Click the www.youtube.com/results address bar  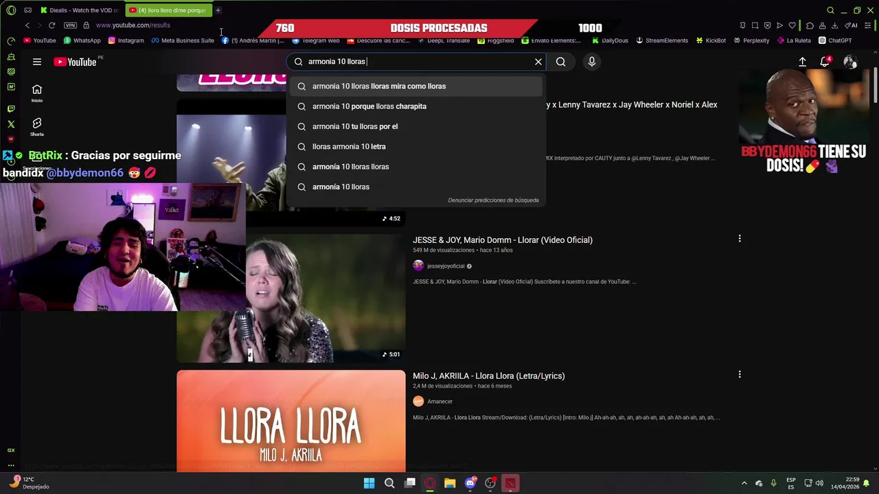tap(133, 25)
